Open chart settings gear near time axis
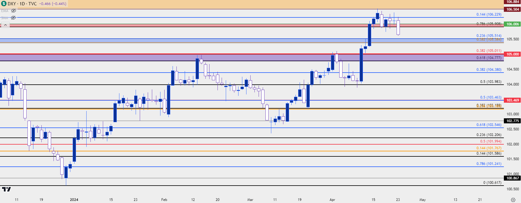Viewport: 521px width, 203px height. 513,200
